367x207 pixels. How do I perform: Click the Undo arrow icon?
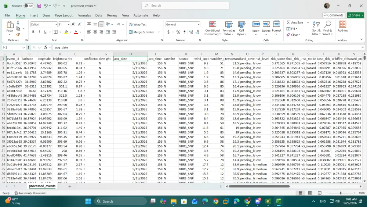click(46, 6)
